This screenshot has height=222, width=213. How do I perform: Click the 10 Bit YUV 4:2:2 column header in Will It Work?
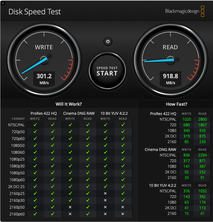coord(114,113)
